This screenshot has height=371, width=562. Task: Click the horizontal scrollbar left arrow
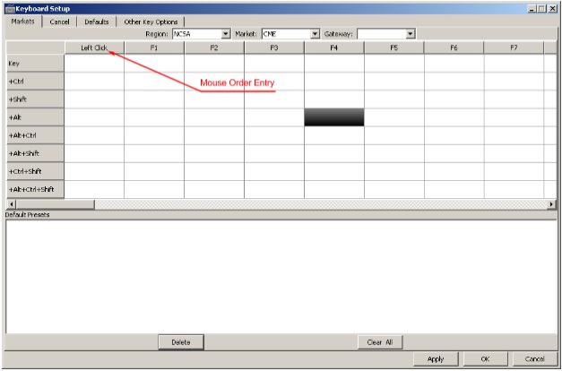pos(10,204)
